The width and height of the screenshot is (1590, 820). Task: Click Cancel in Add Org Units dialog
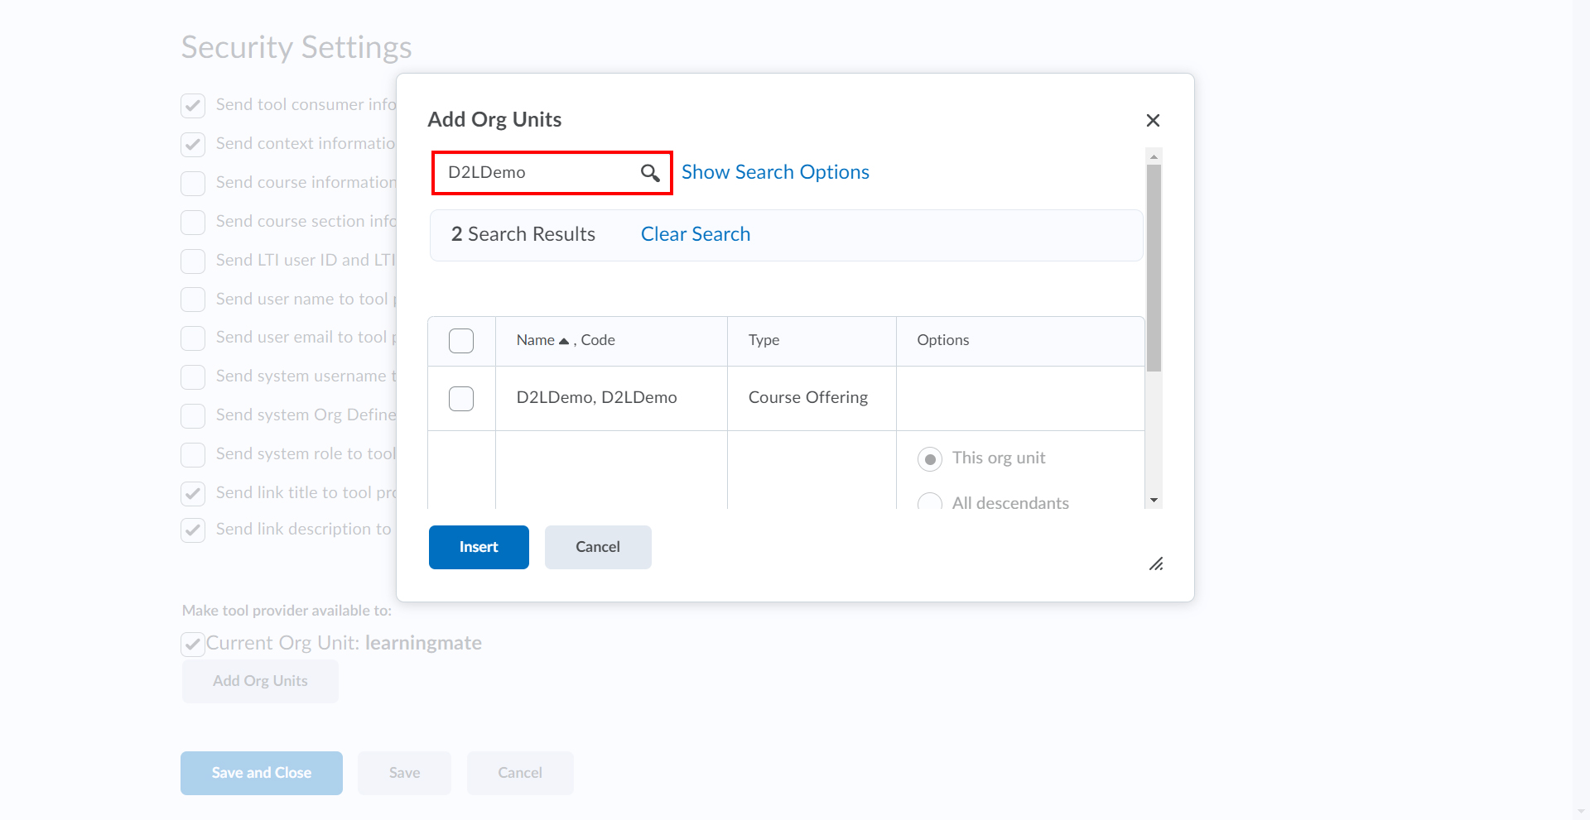(598, 548)
